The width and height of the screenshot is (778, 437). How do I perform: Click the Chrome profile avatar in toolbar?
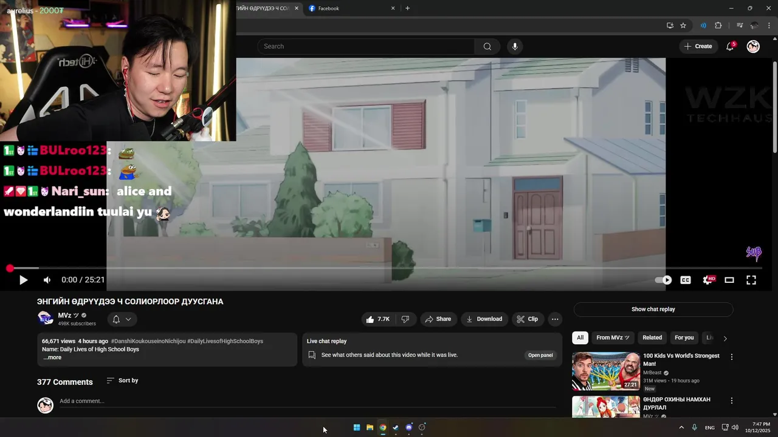point(754,25)
